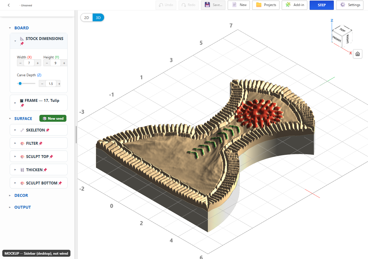Click New in the top toolbar
The height and width of the screenshot is (259, 368).
click(239, 5)
